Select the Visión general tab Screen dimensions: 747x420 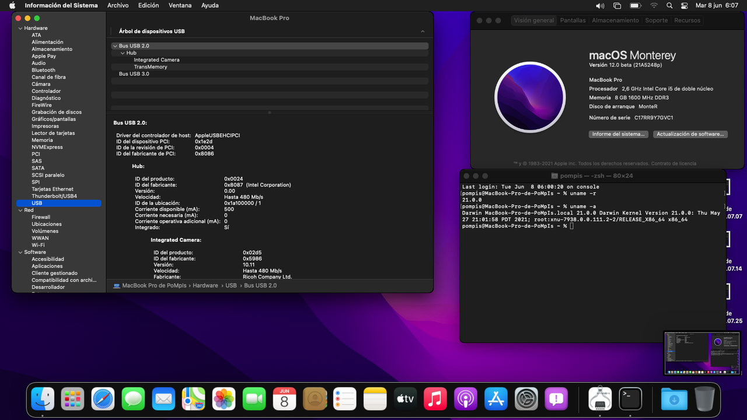click(x=533, y=20)
